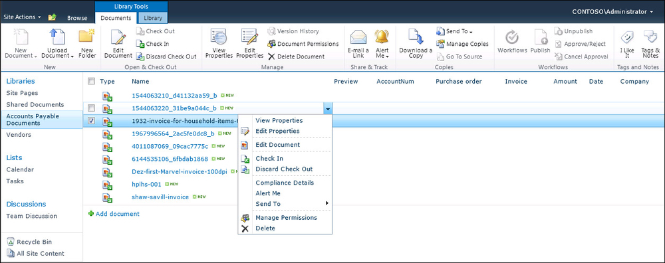Image resolution: width=665 pixels, height=263 pixels.
Task: Sort by the Name column header
Action: point(140,81)
